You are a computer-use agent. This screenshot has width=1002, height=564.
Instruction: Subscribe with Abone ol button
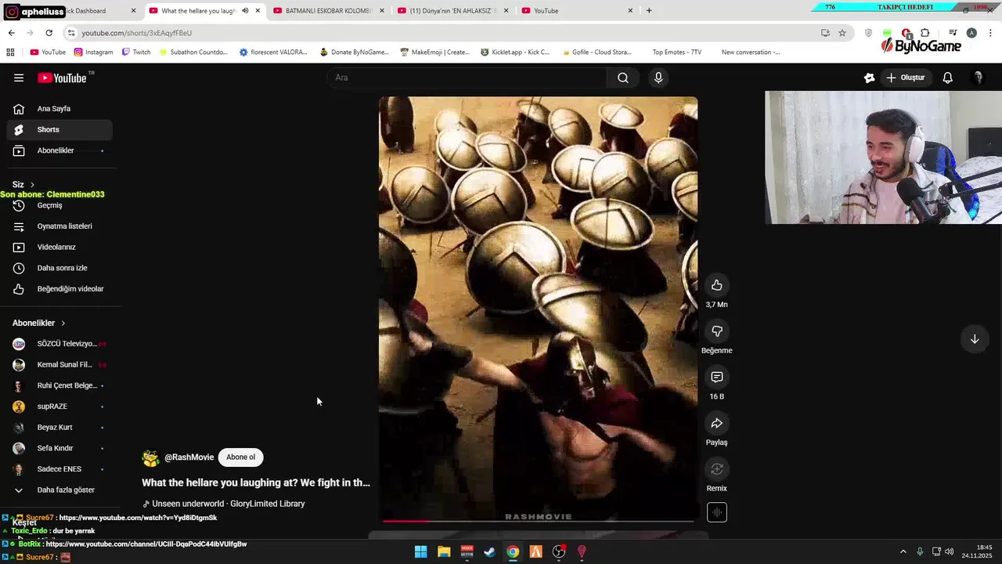pyautogui.click(x=240, y=457)
